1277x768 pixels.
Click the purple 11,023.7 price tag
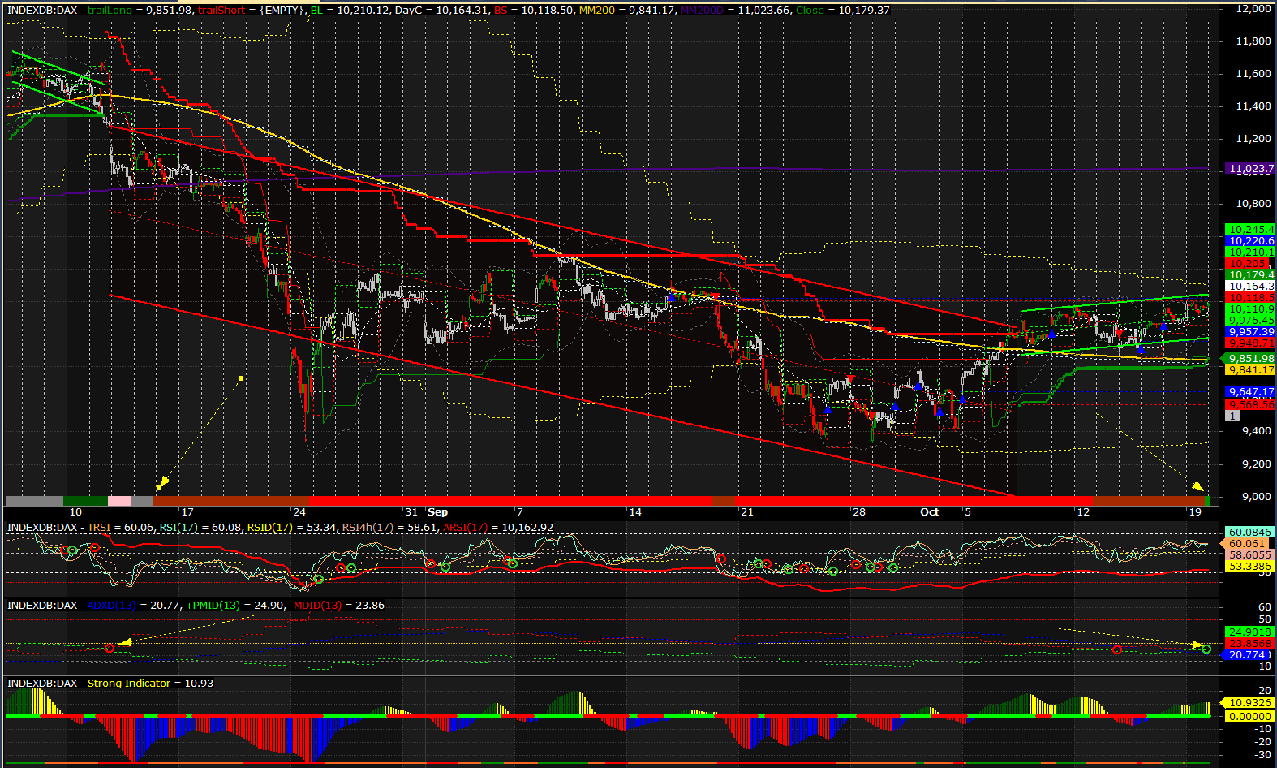coord(1249,169)
